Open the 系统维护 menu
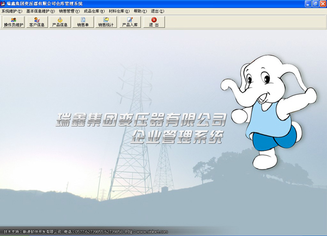The height and width of the screenshot is (236, 327). (12, 11)
